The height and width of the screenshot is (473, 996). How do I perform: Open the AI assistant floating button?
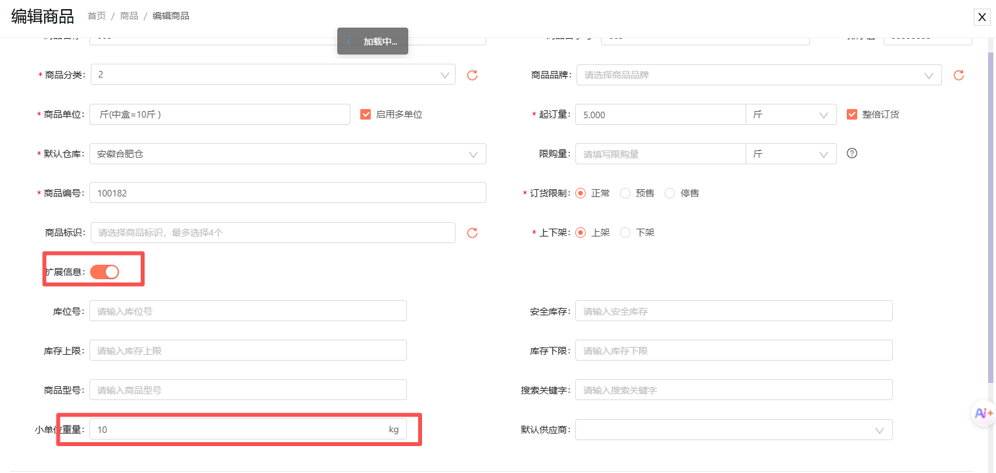(984, 413)
